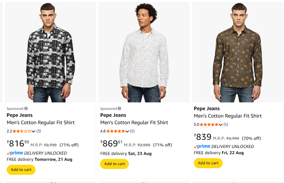Click 4.8 star rating icons
The image size is (284, 183).
click(115, 131)
